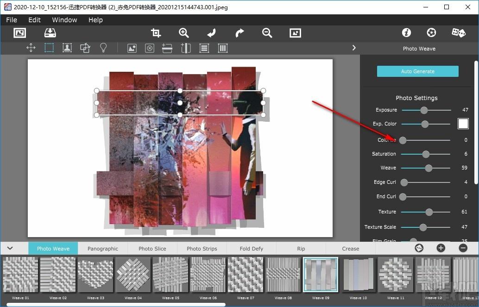Switch to the Fold Defy tab
Image resolution: width=479 pixels, height=307 pixels.
252,248
